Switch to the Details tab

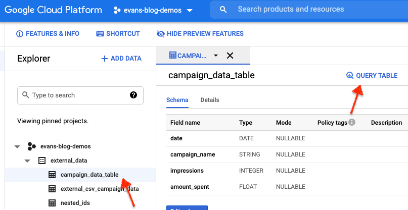coord(210,100)
